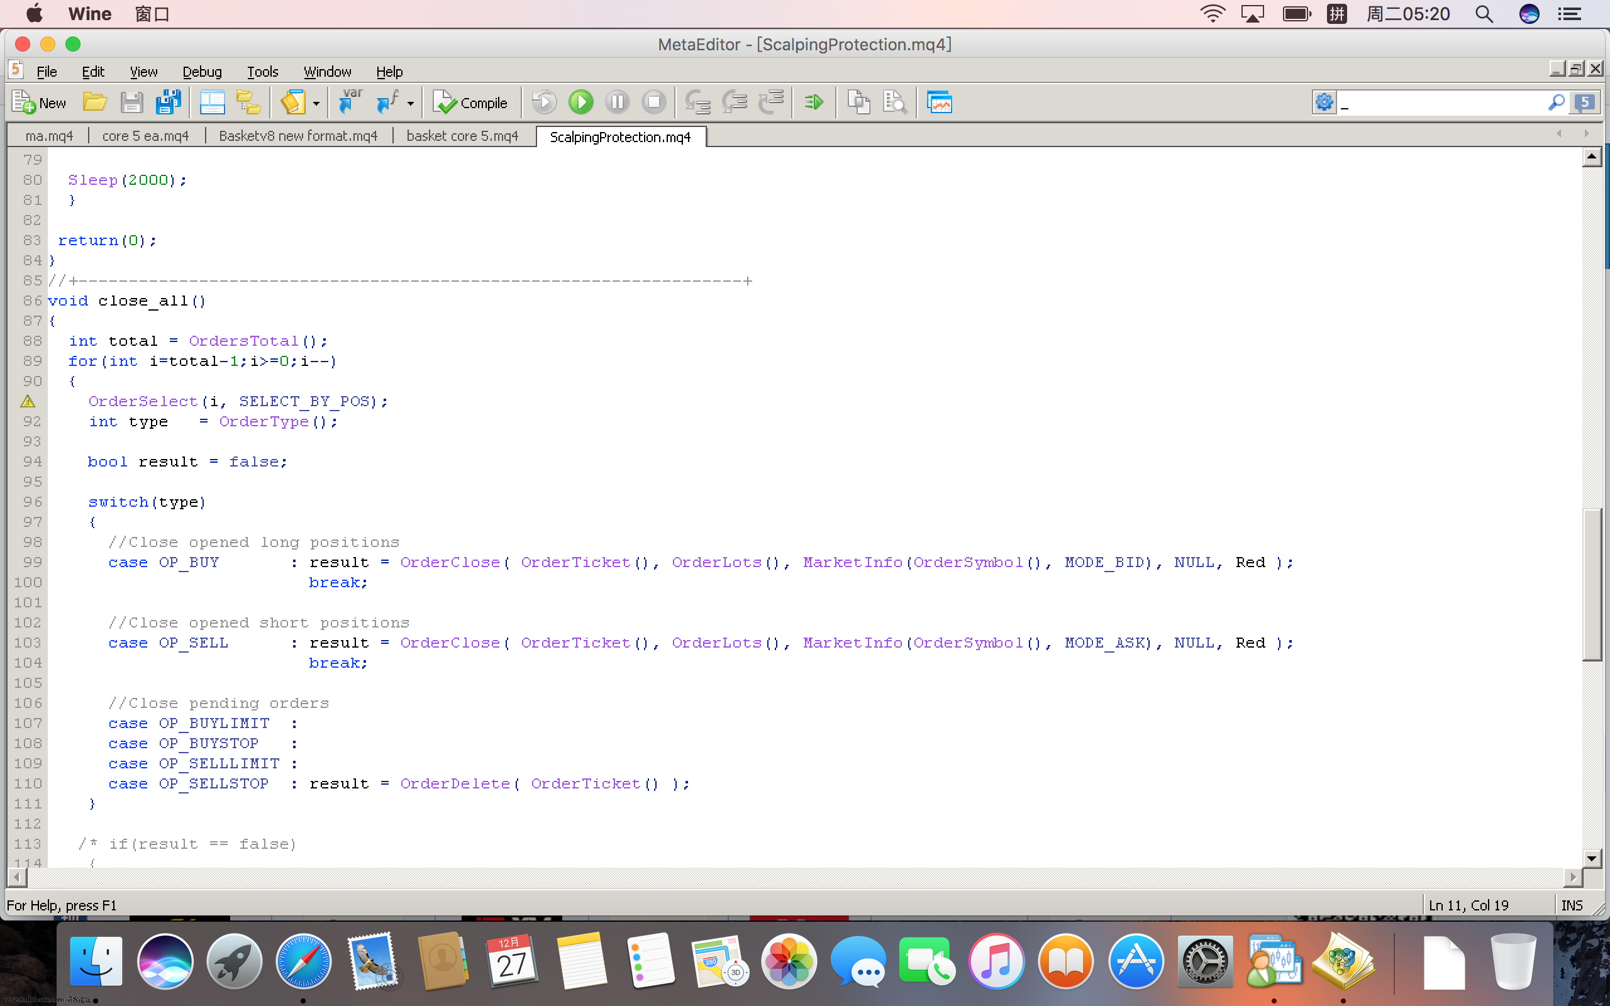Click the Run/Play button in toolbar
The height and width of the screenshot is (1006, 1610).
pyautogui.click(x=580, y=103)
